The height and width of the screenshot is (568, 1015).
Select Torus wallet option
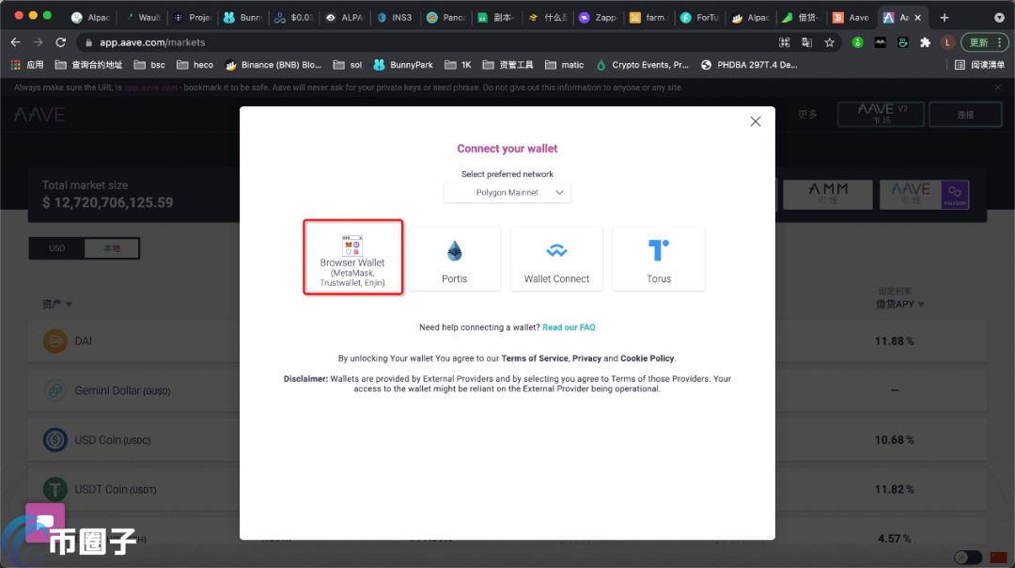pyautogui.click(x=658, y=259)
